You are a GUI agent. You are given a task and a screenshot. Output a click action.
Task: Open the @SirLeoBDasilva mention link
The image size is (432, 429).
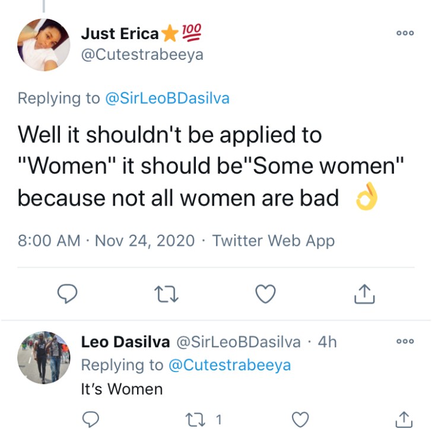coord(167,98)
